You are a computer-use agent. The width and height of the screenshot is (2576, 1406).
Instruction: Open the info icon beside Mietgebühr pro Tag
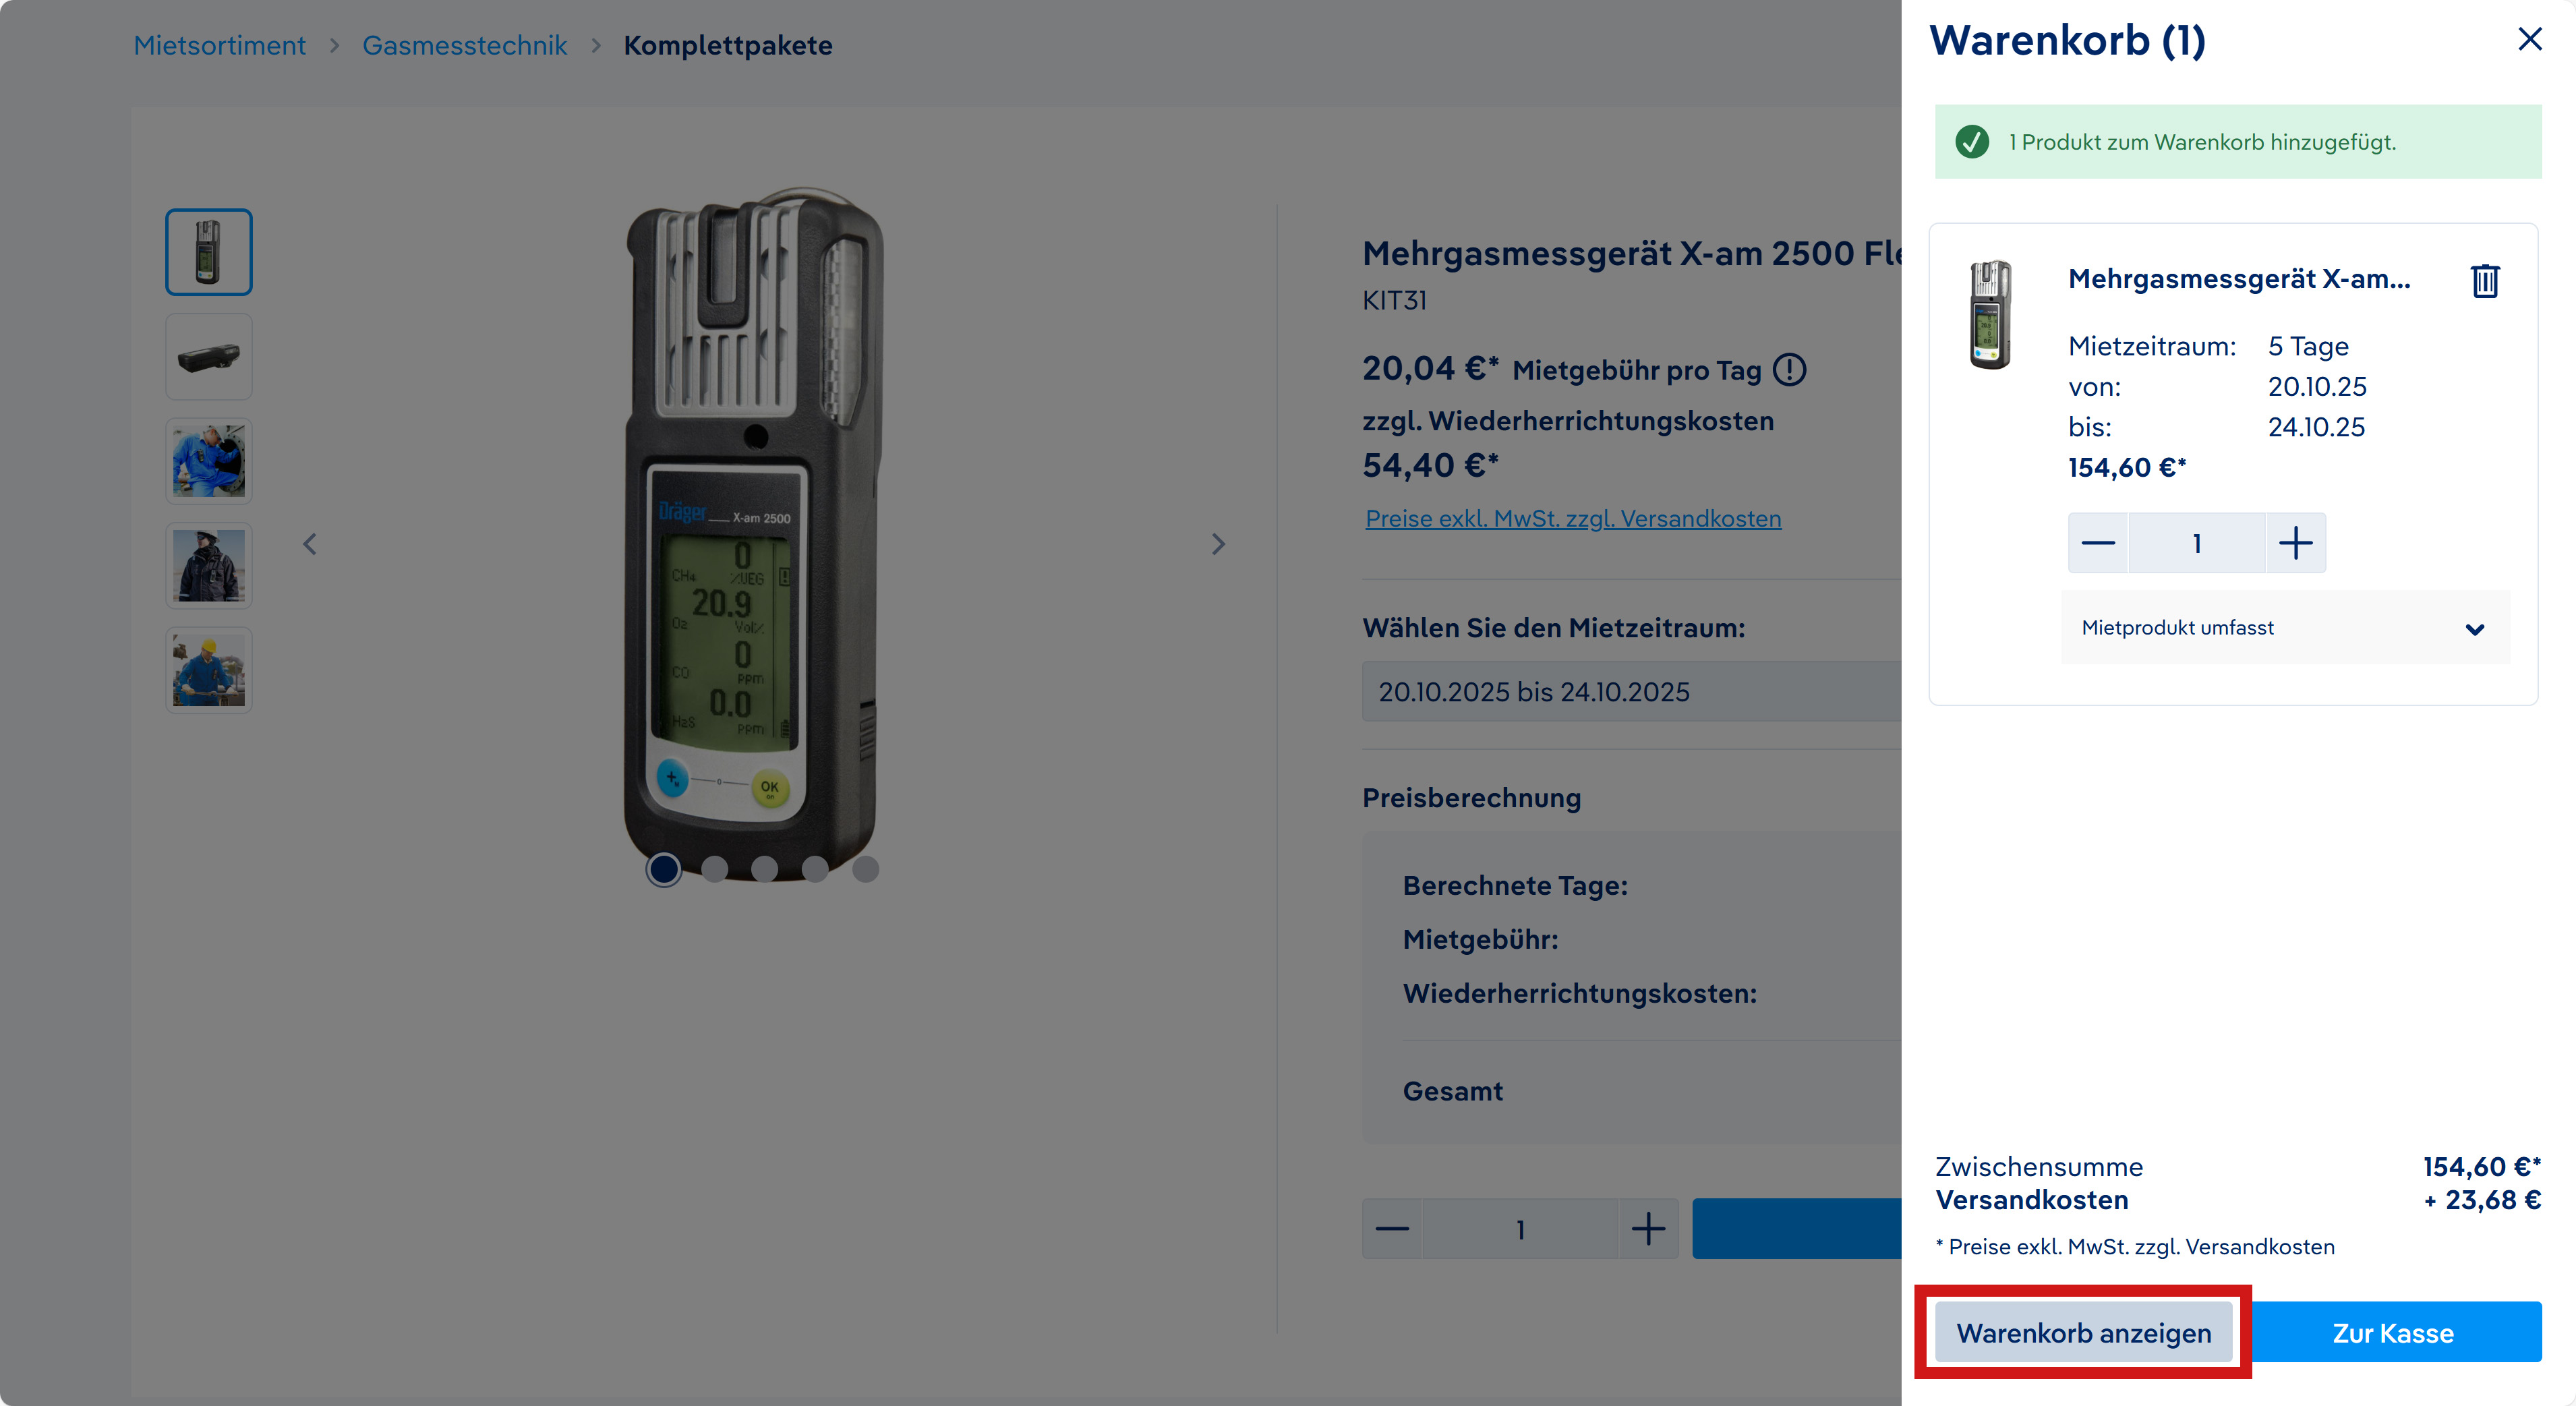(x=1789, y=370)
